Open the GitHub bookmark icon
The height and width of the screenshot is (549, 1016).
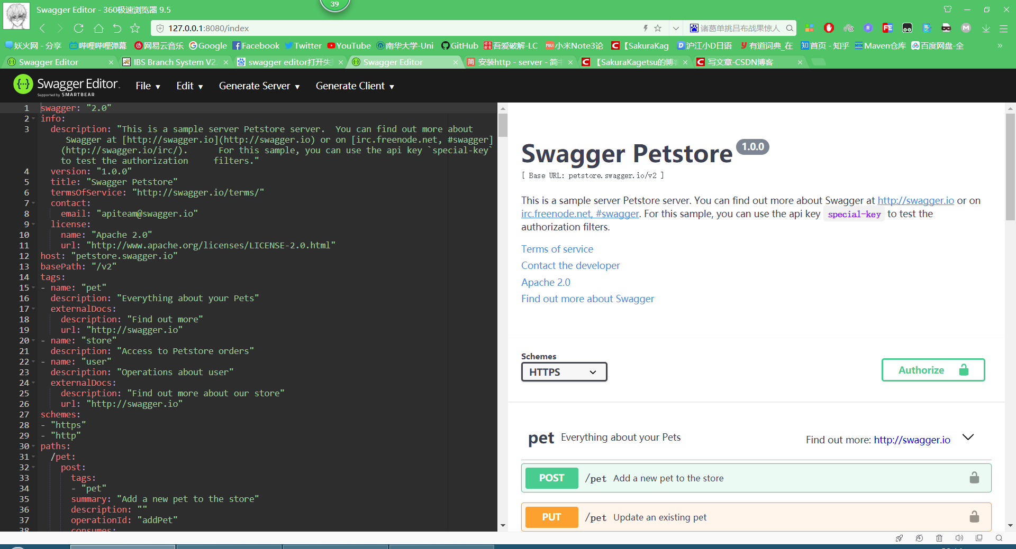point(444,45)
